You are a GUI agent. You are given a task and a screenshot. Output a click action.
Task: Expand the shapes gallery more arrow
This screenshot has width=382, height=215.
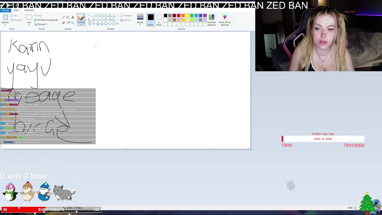117,24
